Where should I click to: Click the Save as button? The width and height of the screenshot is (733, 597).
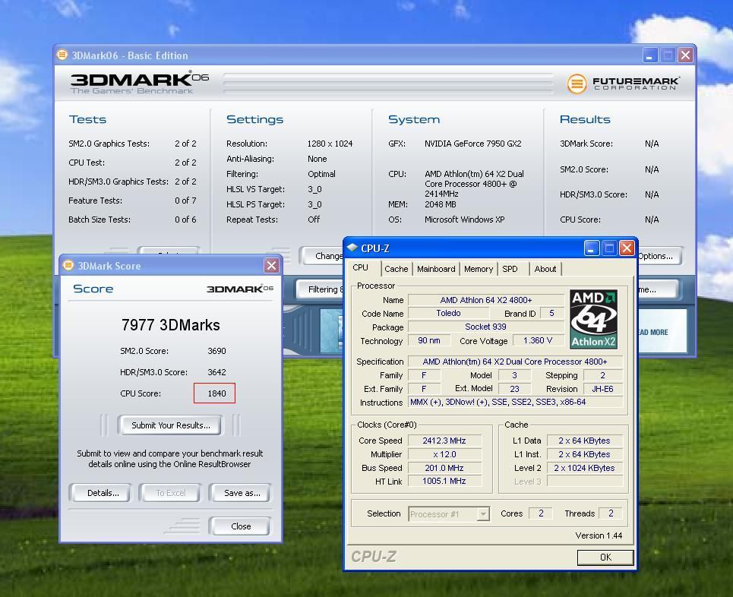pos(242,493)
